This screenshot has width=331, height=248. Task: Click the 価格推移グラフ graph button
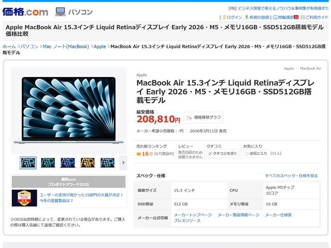[204, 118]
